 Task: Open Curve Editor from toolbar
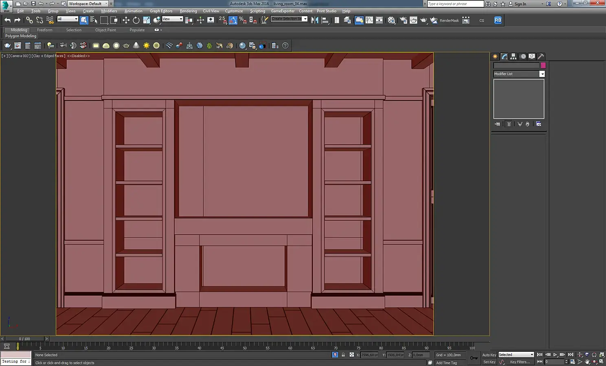coord(369,20)
